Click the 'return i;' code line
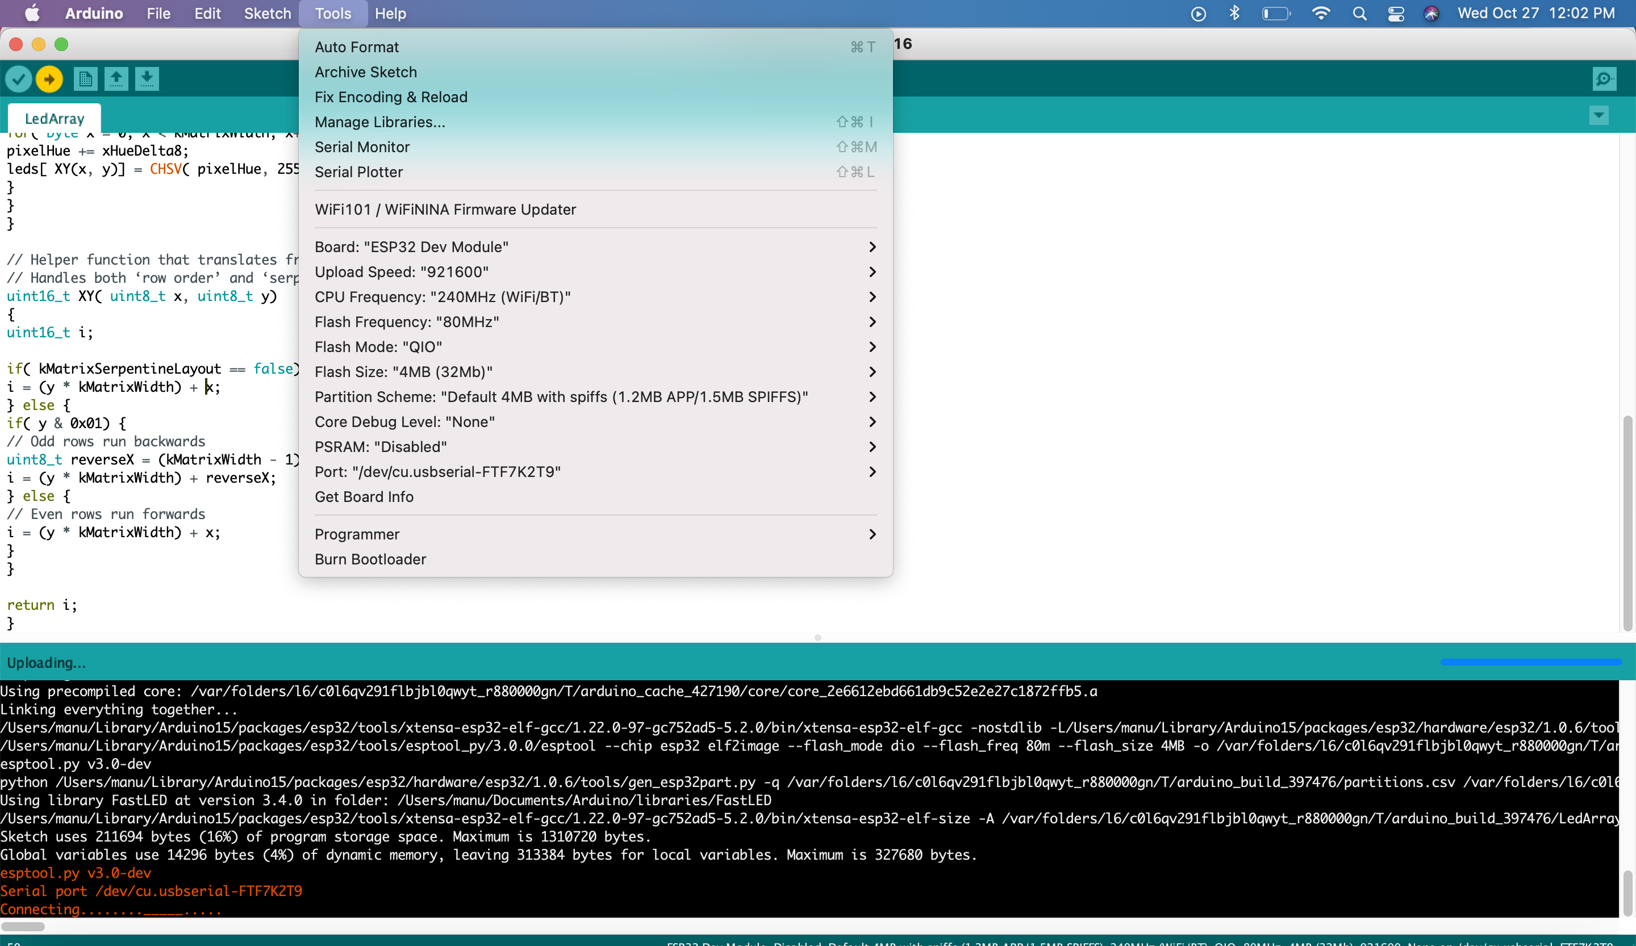Image resolution: width=1636 pixels, height=946 pixels. pos(42,605)
